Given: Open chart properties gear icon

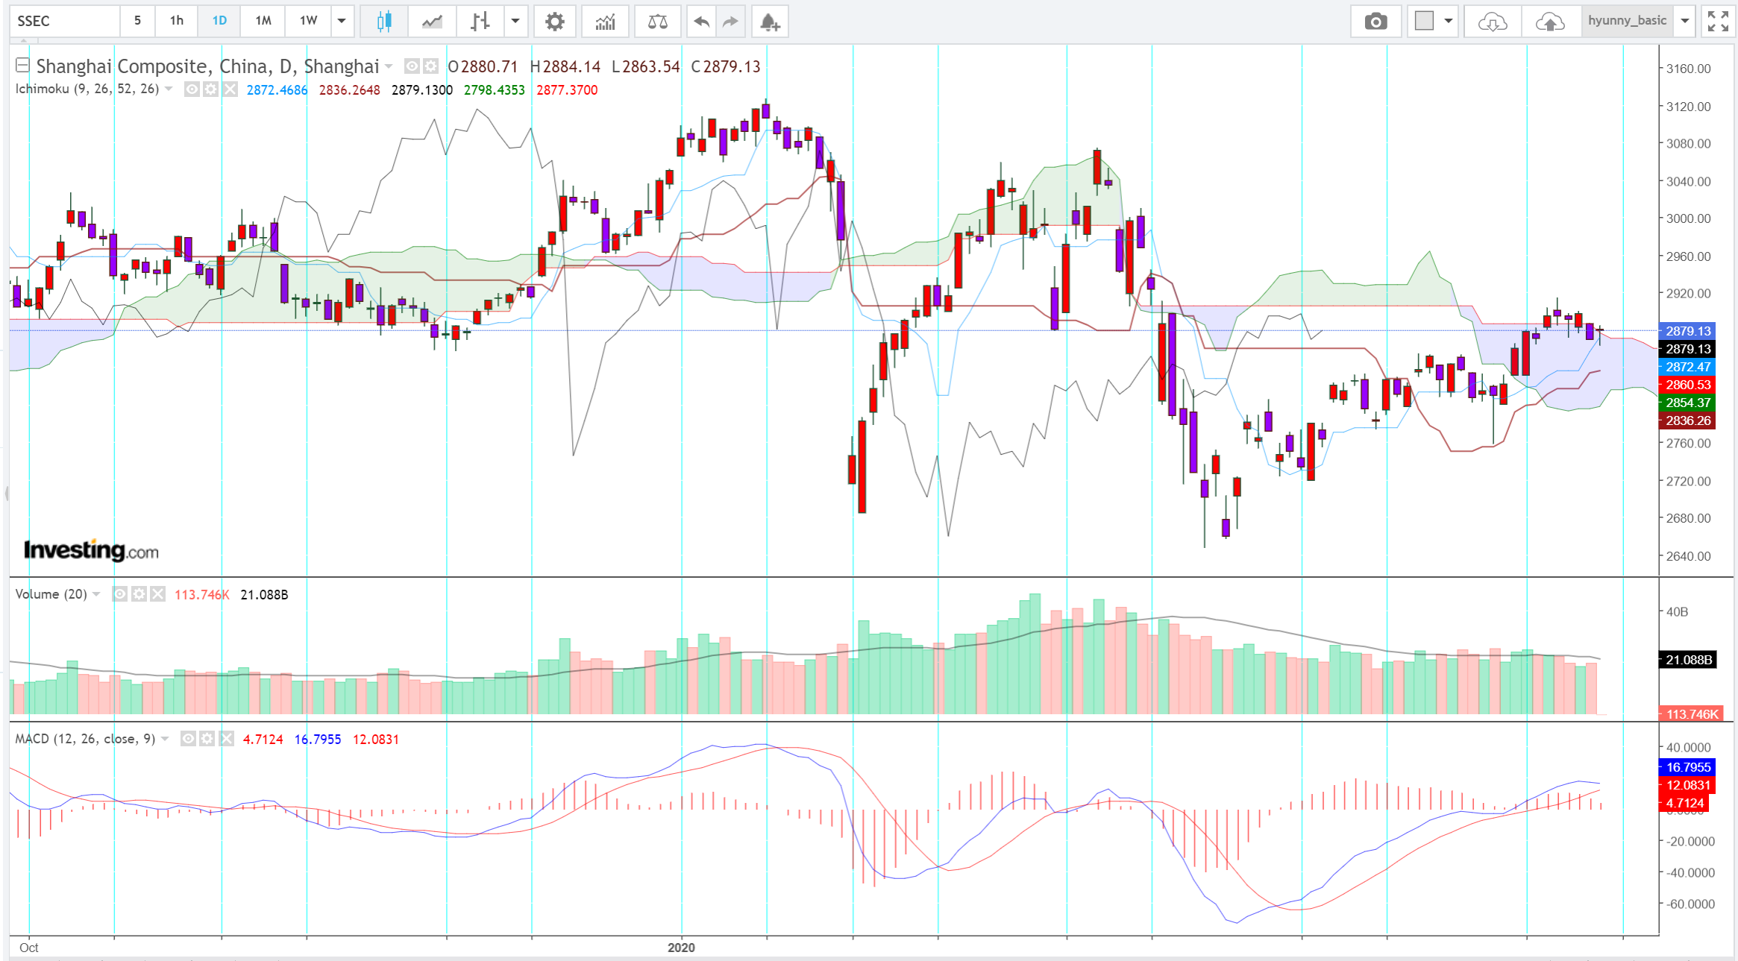Looking at the screenshot, I should (554, 22).
